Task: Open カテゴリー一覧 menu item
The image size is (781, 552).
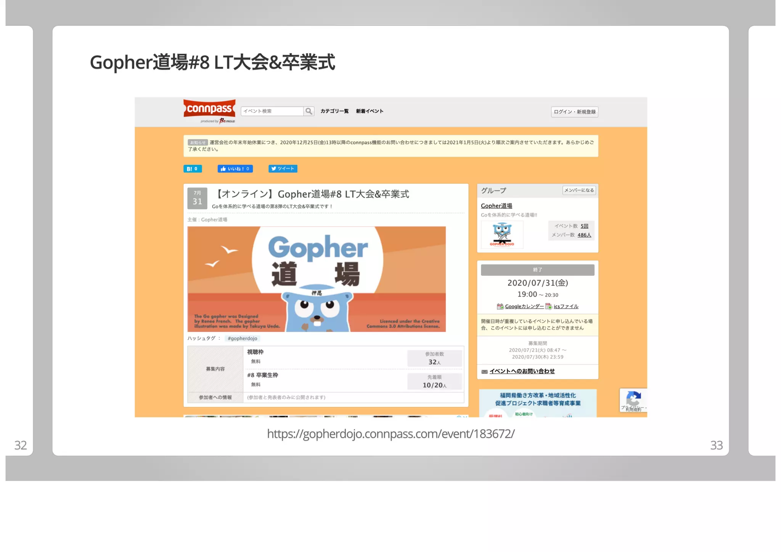Action: click(x=334, y=111)
